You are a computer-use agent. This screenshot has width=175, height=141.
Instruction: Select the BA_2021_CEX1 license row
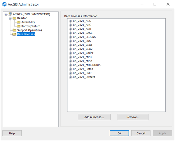tap(83, 45)
